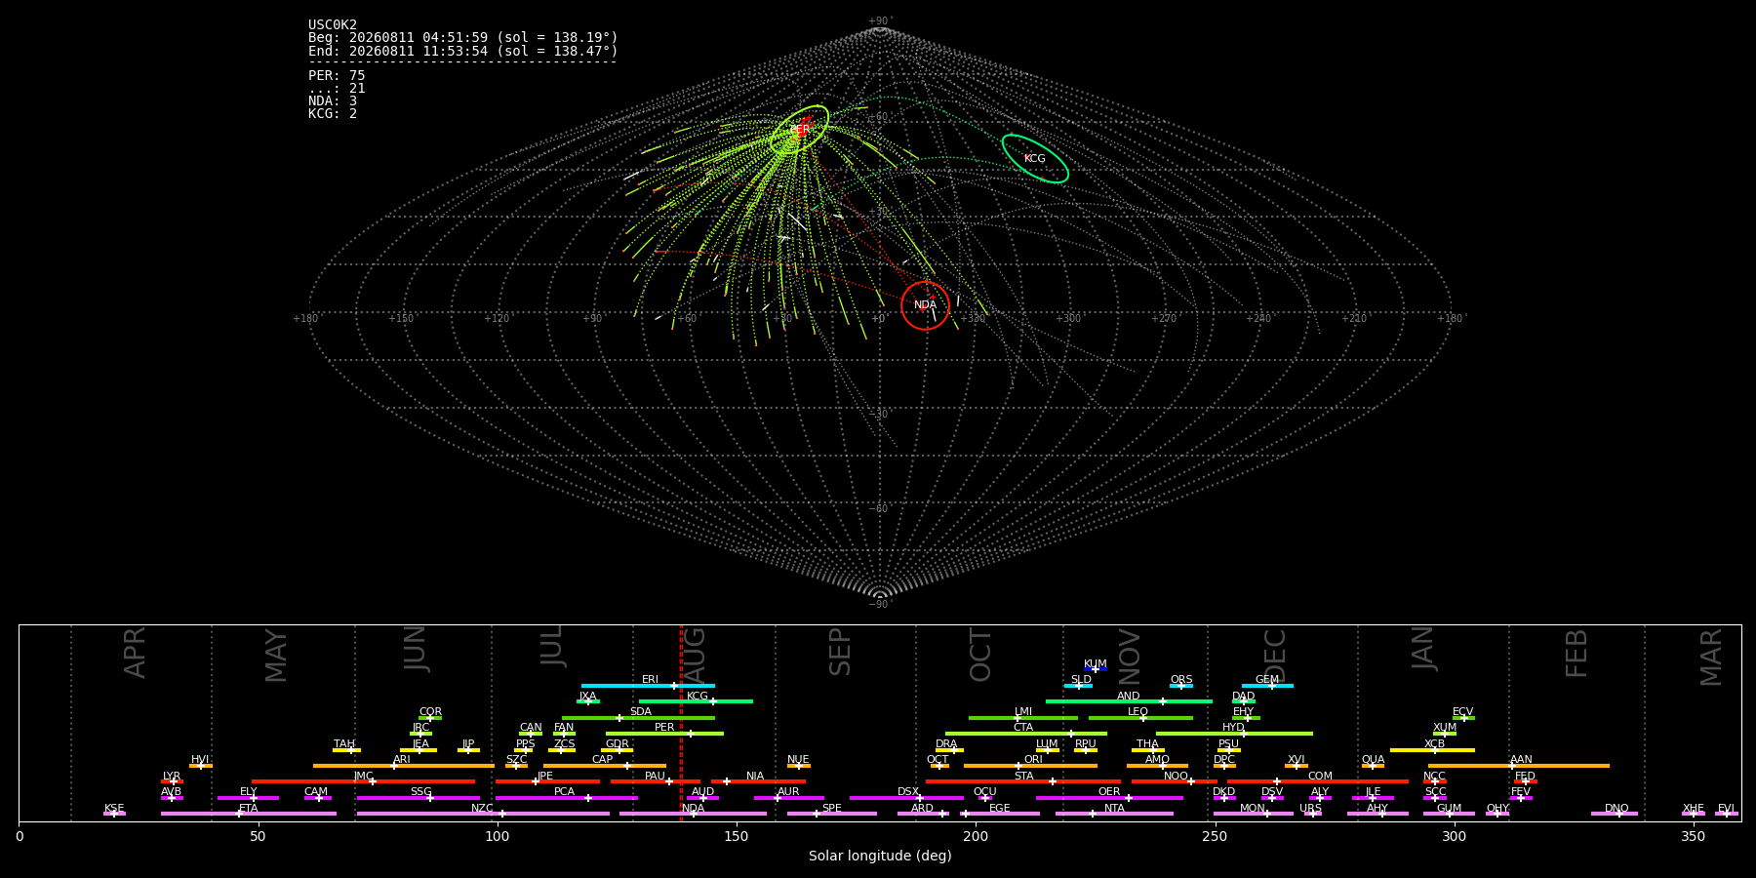Click the NDA bar in bottom timeline row
The width and height of the screenshot is (1756, 878).
[693, 814]
